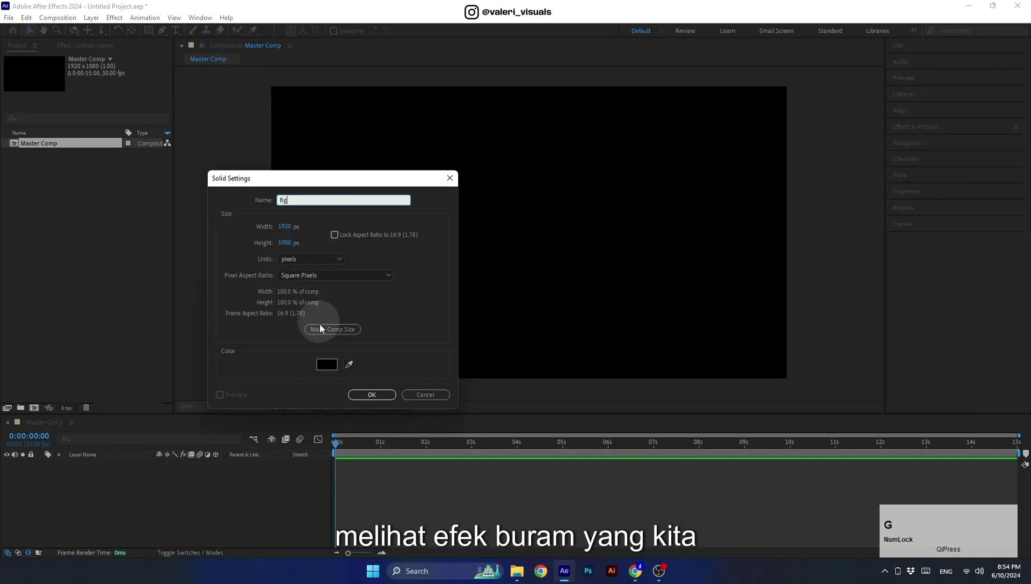Close the Solid Settings dialog
This screenshot has height=584, width=1031.
click(x=450, y=178)
